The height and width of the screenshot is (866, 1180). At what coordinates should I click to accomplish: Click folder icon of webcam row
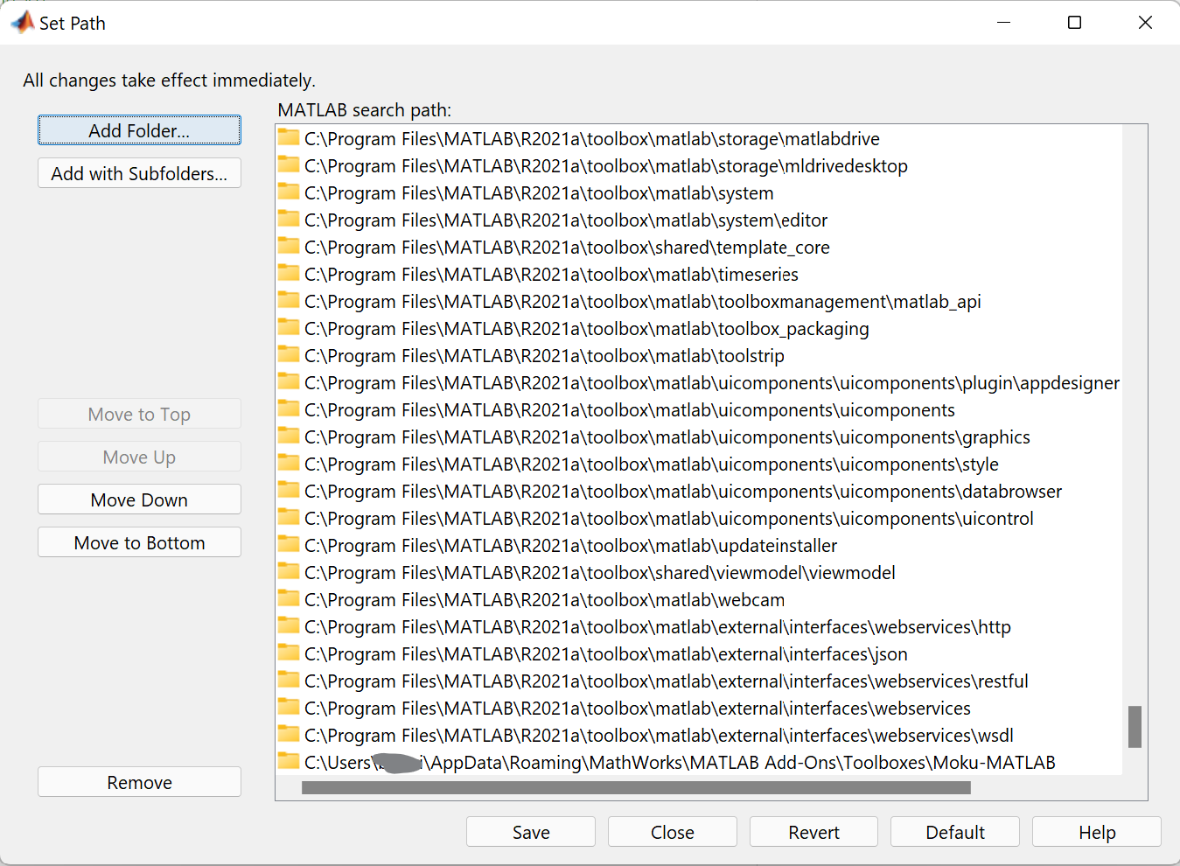click(x=289, y=598)
